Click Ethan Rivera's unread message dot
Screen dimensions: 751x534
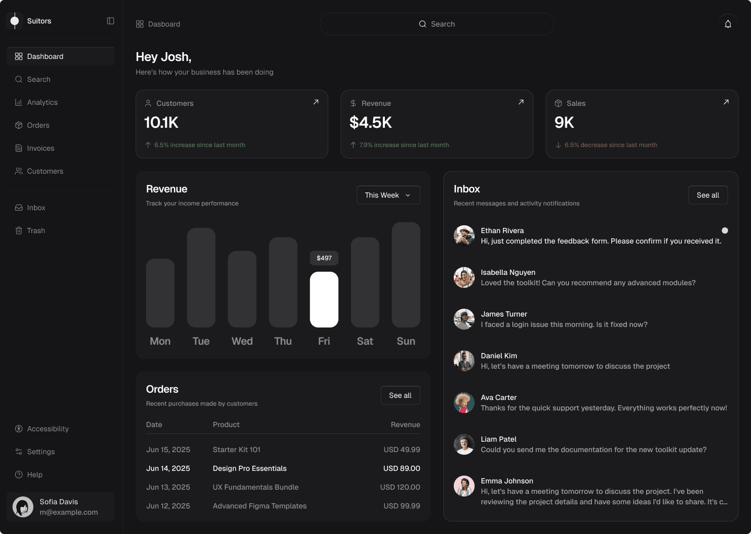pos(724,230)
